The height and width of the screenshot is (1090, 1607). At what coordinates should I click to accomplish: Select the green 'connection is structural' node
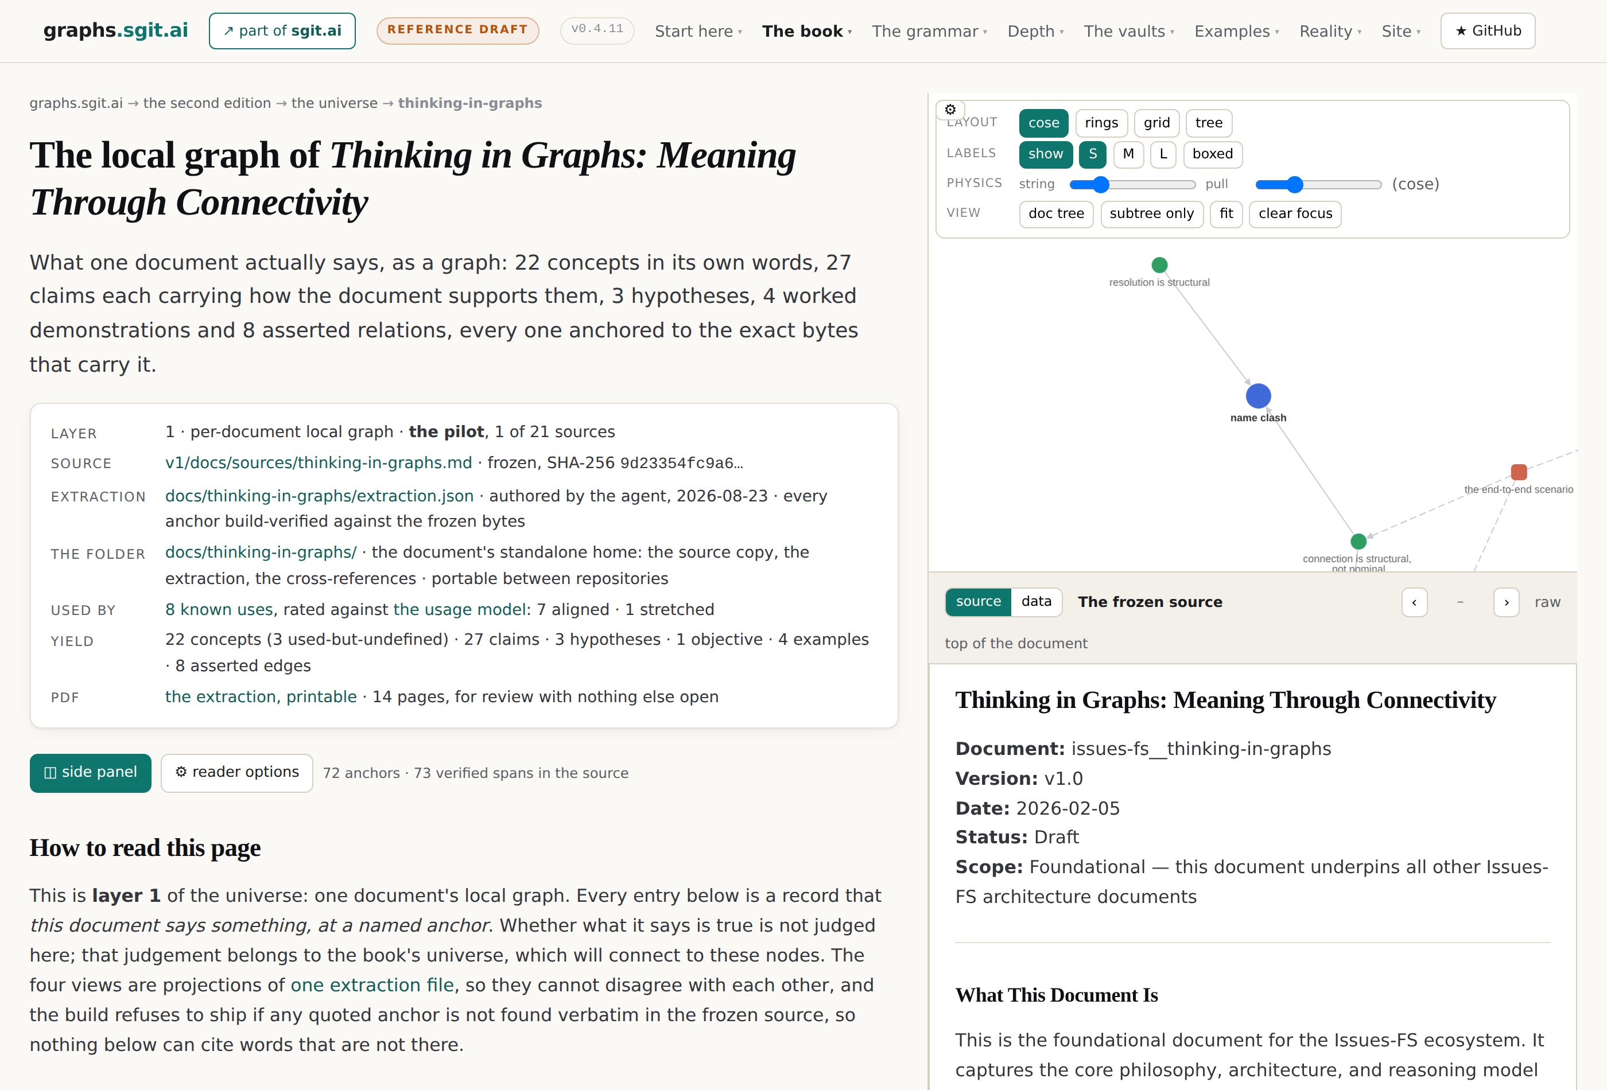coord(1358,541)
